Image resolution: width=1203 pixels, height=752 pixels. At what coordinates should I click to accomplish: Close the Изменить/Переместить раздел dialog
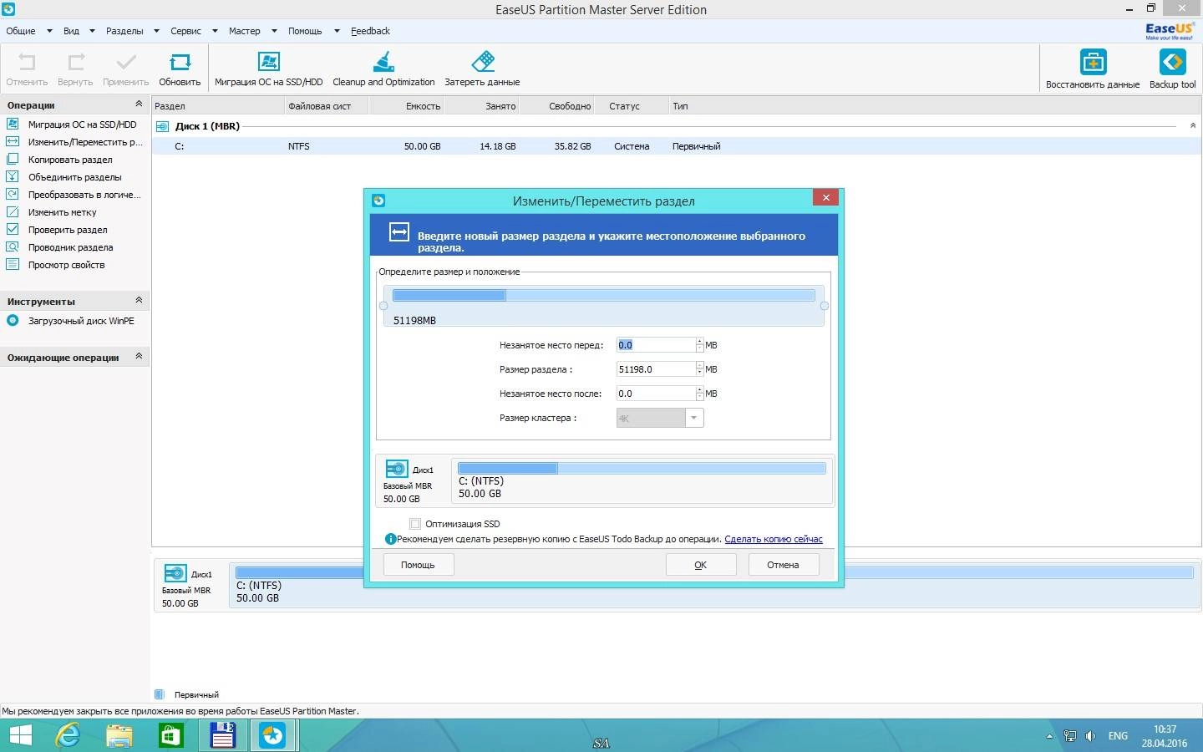tap(825, 197)
